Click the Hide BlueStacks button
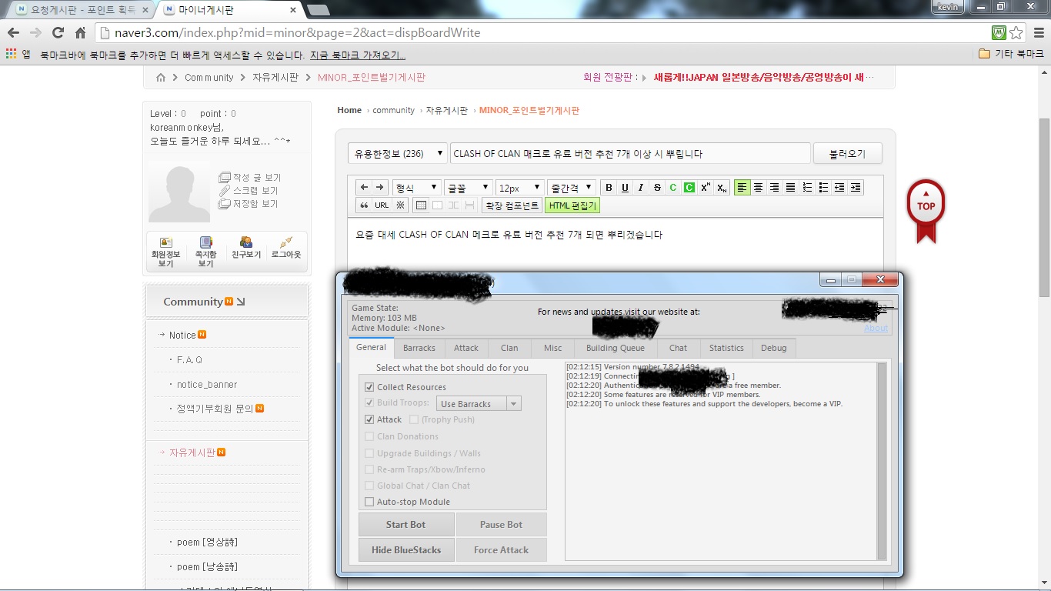Viewport: 1051px width, 591px height. 406,550
